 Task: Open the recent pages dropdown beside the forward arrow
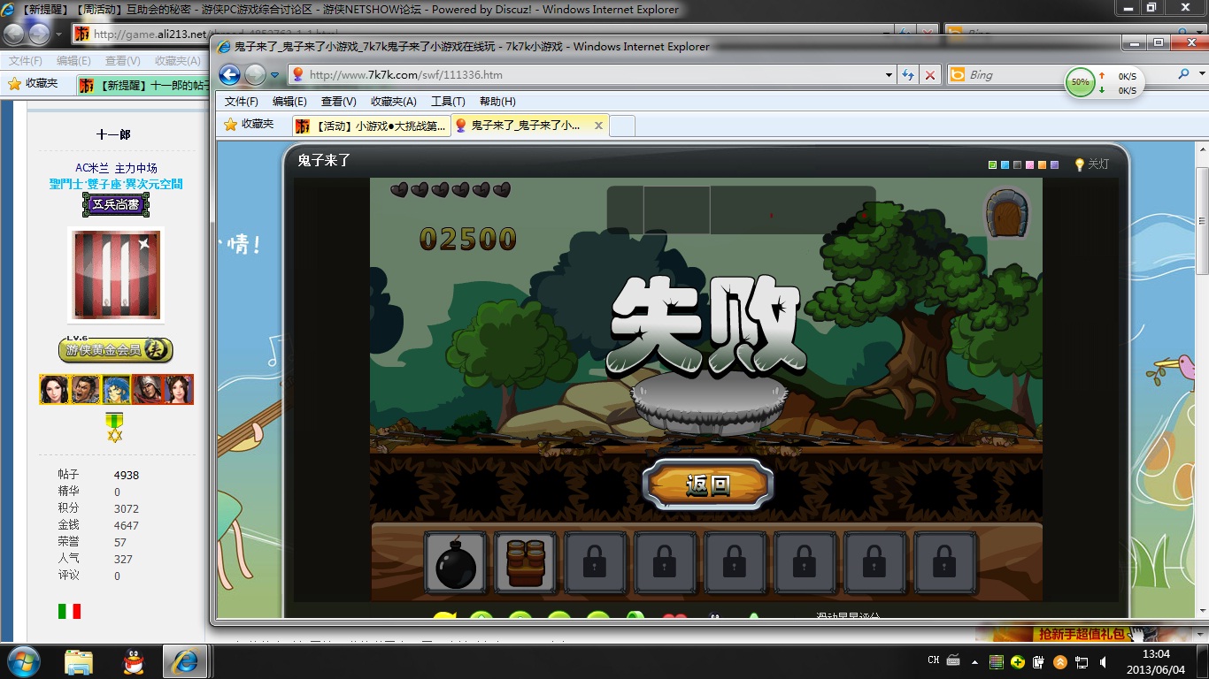(x=275, y=75)
